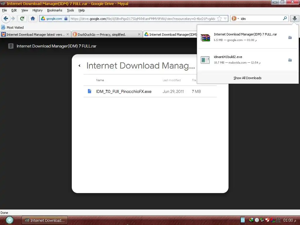300x225 pixels.
Task: Click the Mypal raccoon icon in title bar
Action: point(3,4)
